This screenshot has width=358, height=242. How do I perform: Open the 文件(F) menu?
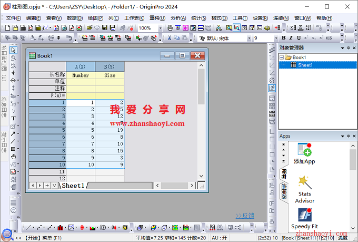pyautogui.click(x=14, y=18)
